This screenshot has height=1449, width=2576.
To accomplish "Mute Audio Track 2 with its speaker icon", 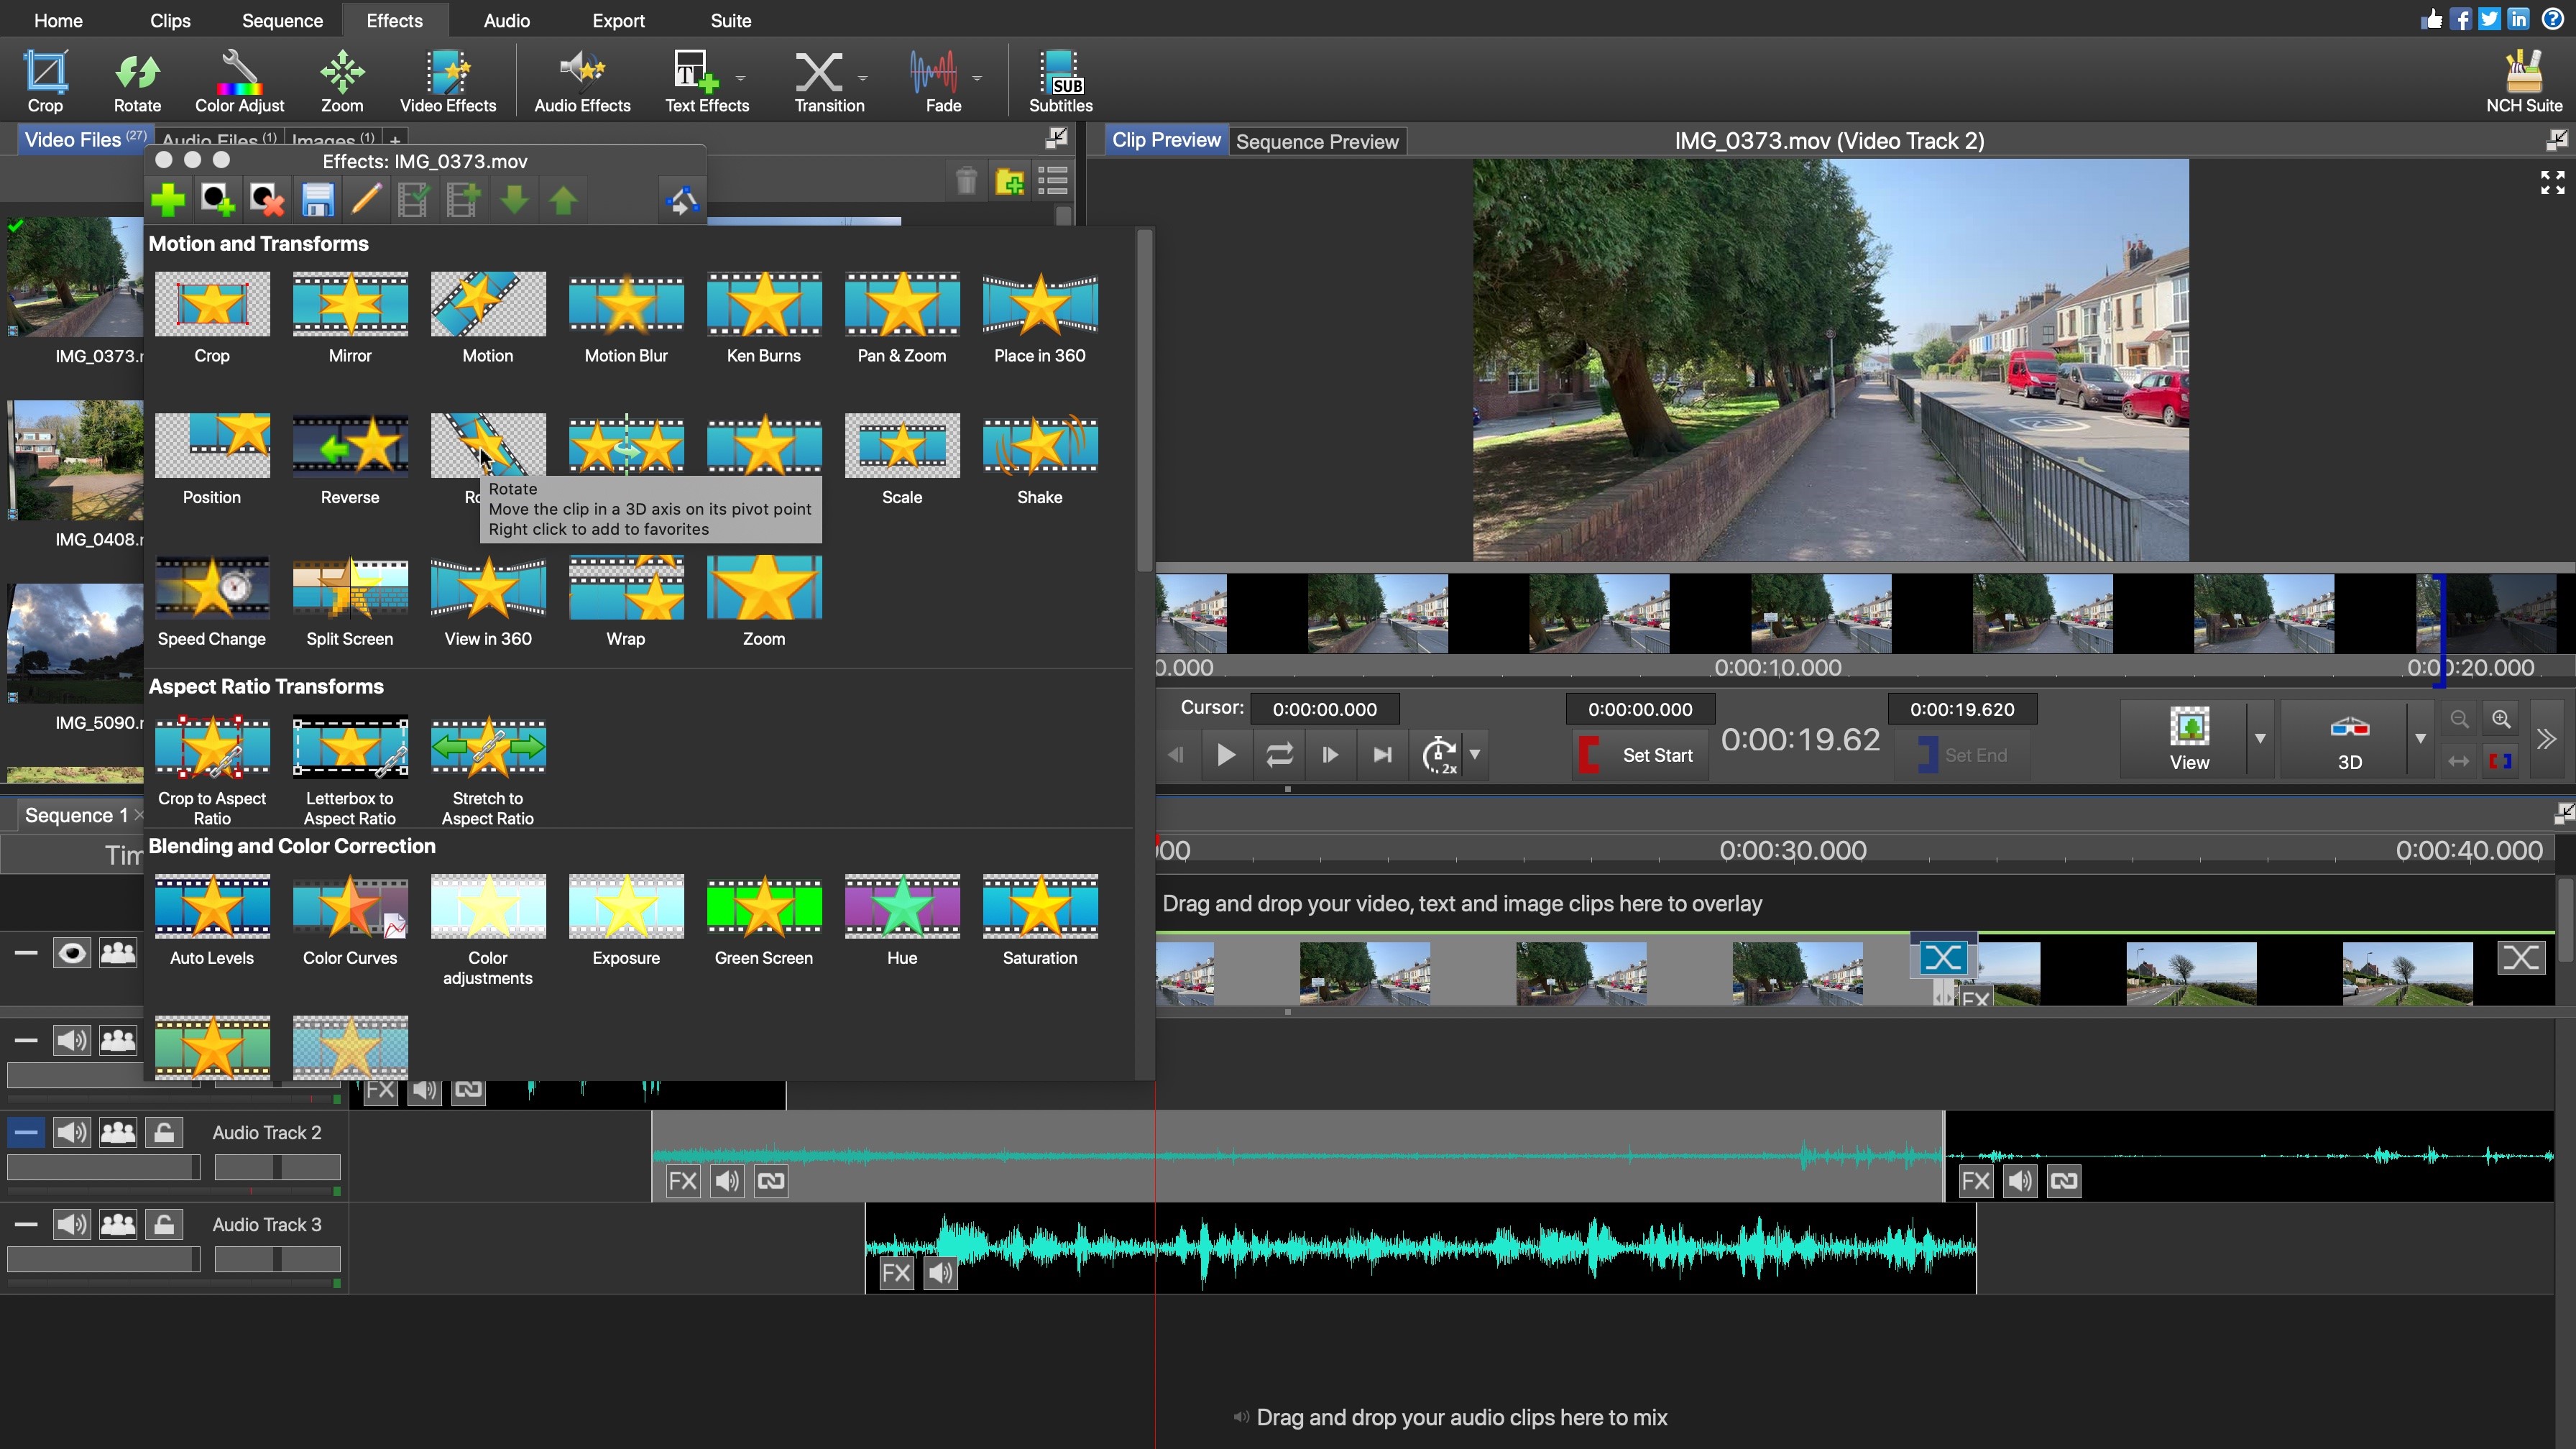I will tap(71, 1132).
